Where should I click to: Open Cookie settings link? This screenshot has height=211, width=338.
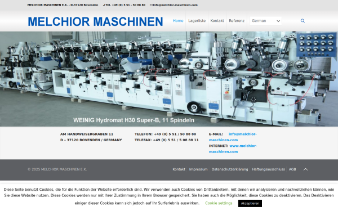click(219, 203)
